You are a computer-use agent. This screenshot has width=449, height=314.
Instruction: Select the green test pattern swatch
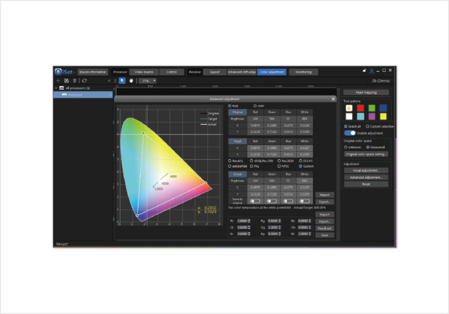372,108
